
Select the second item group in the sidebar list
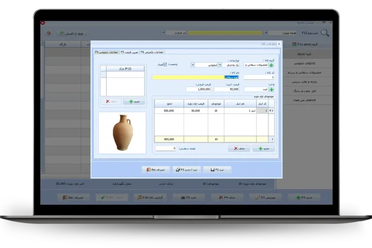click(x=304, y=63)
